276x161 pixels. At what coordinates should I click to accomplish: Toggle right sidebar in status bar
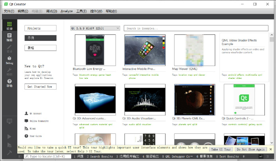(x=267, y=156)
